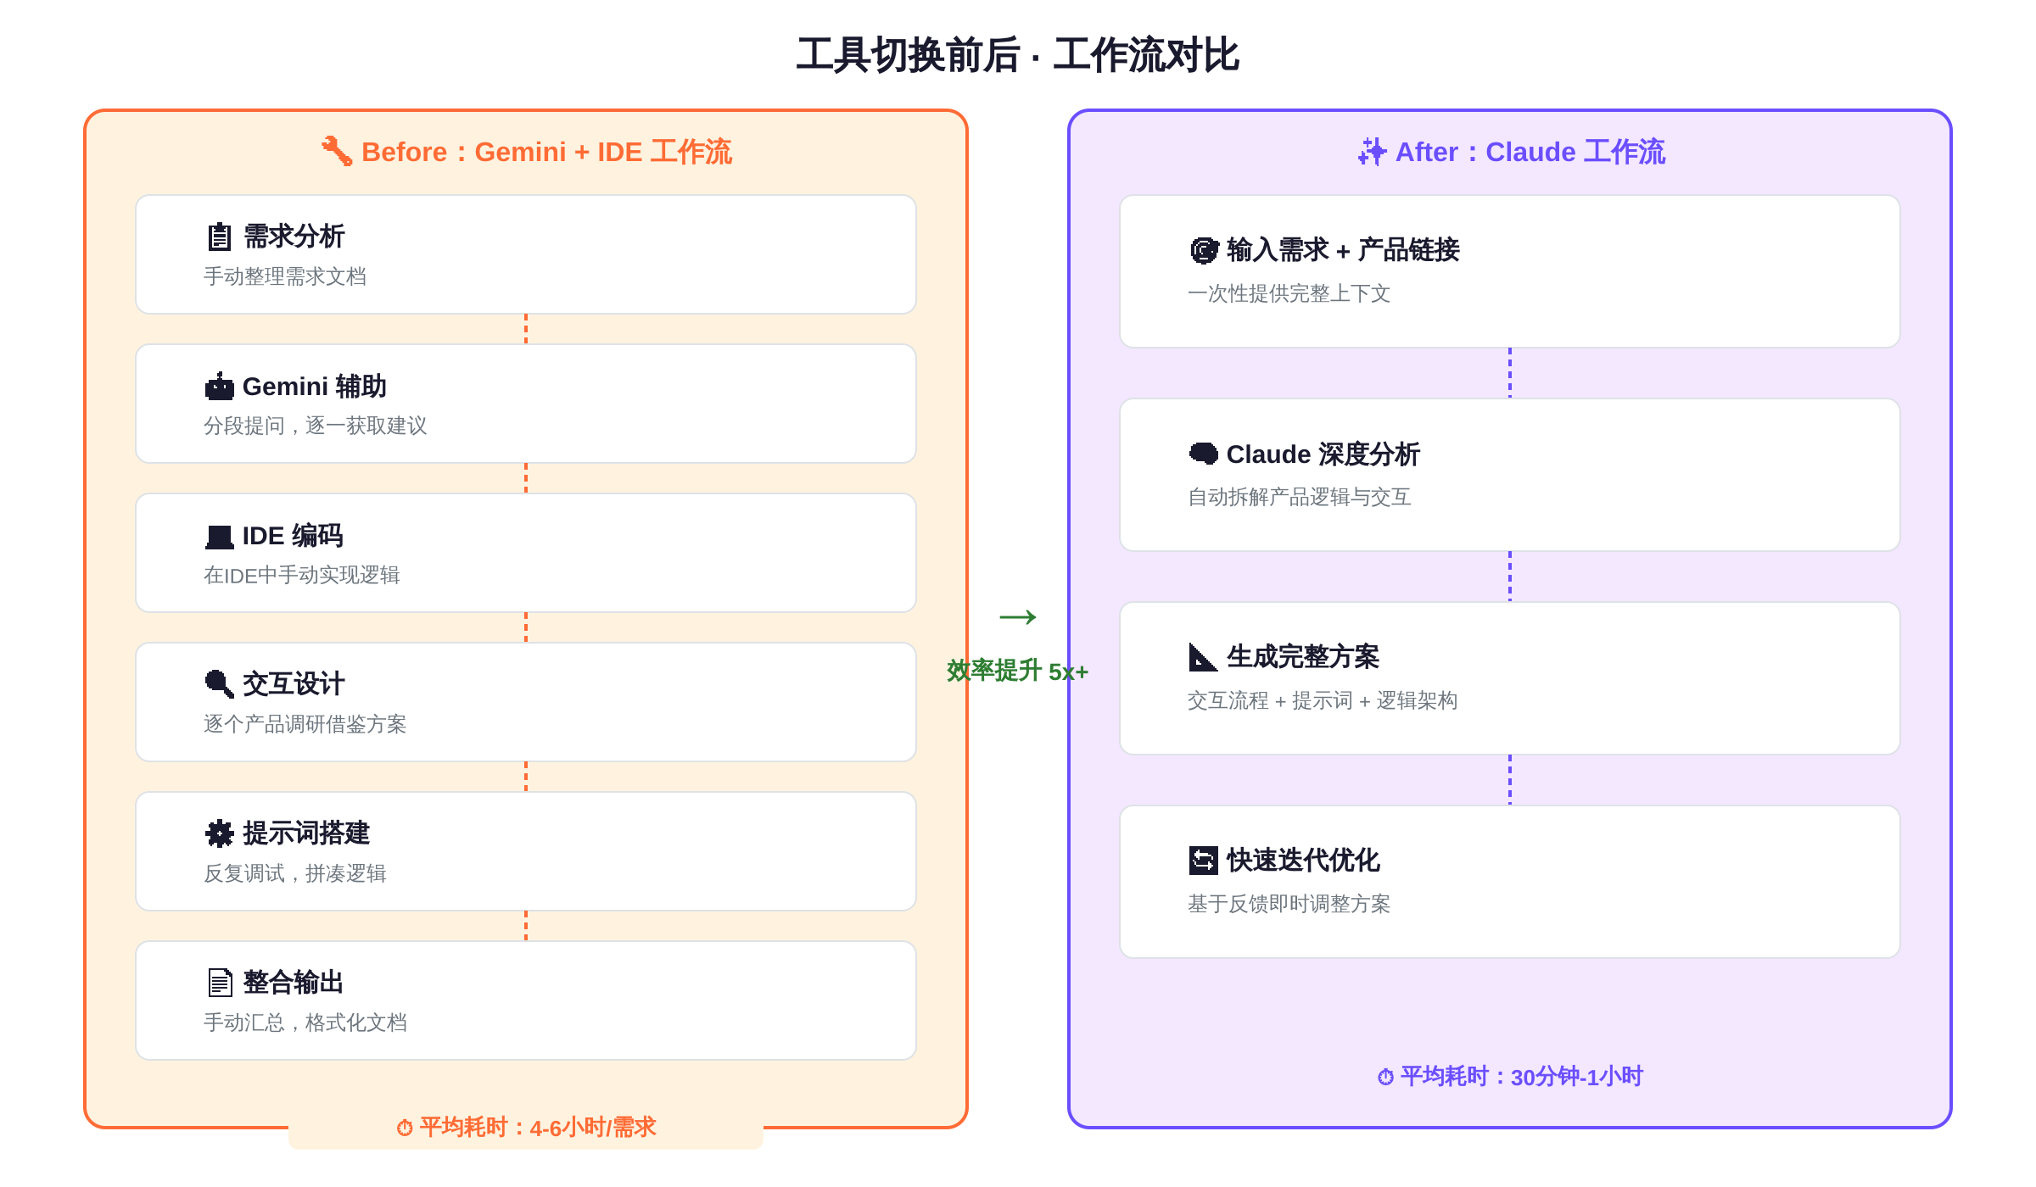Click the target icon beside 输入需求 + 产品链接
This screenshot has height=1187, width=2036.
[1203, 250]
